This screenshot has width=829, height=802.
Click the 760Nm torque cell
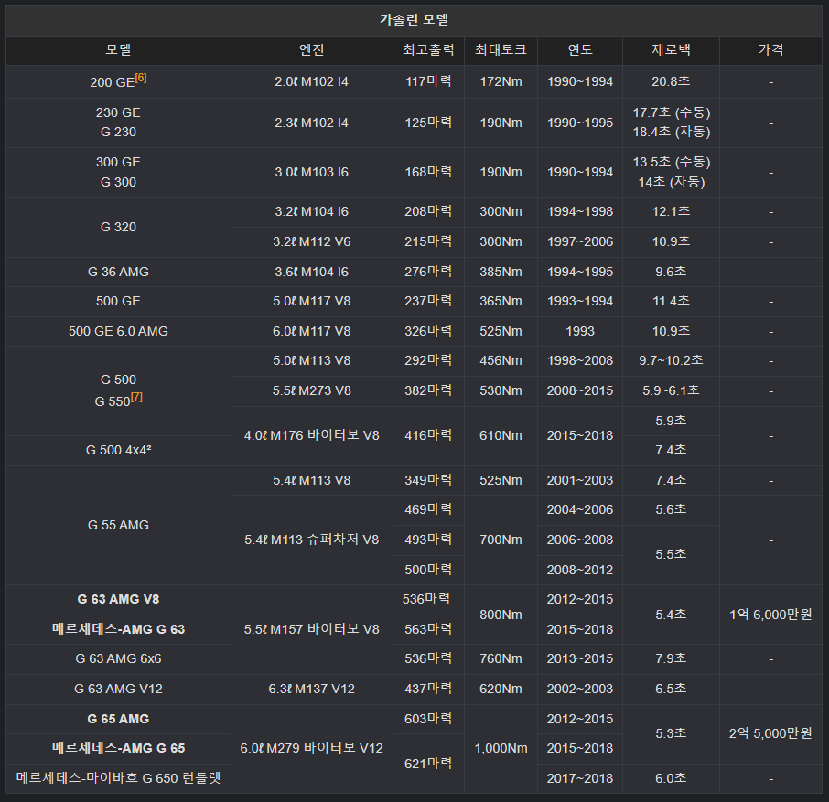(x=501, y=658)
